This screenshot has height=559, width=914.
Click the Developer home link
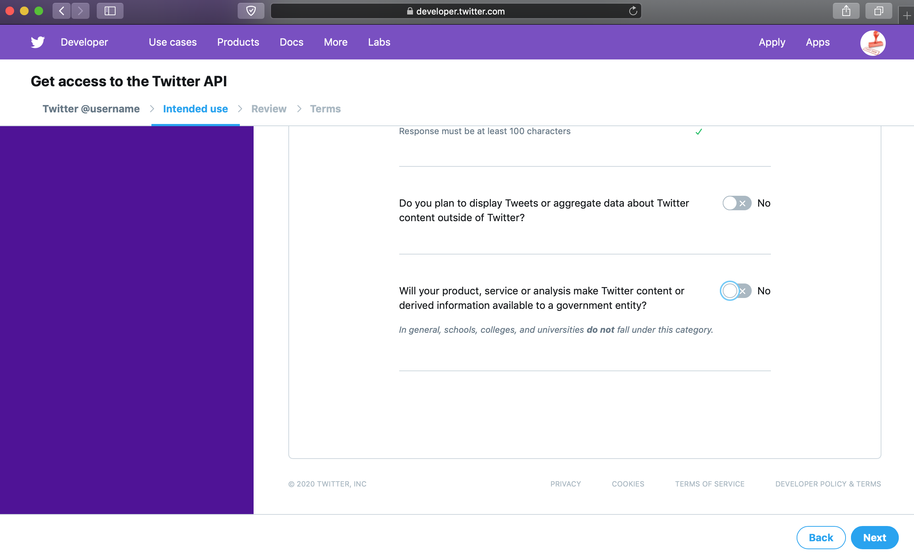(x=84, y=42)
